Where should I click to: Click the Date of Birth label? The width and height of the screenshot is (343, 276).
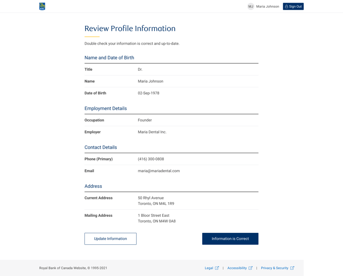96,93
